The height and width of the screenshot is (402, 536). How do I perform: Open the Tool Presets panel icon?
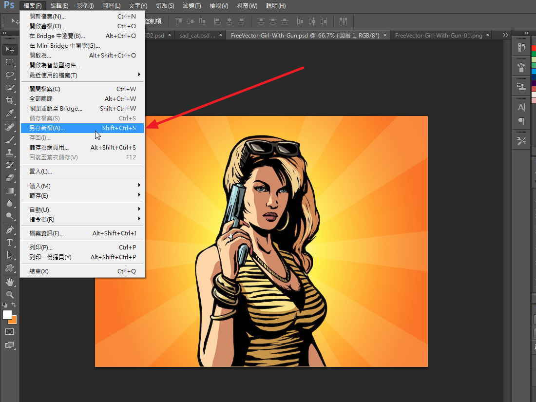coord(521,141)
